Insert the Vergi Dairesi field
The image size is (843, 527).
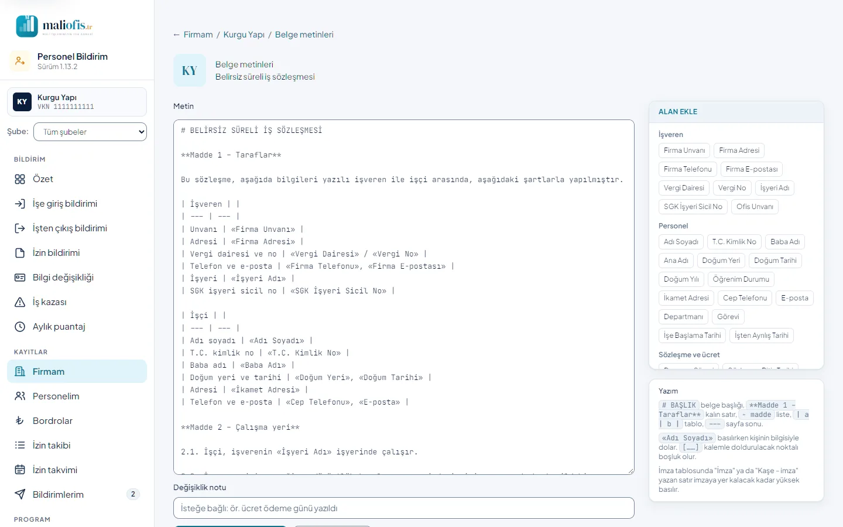(684, 188)
